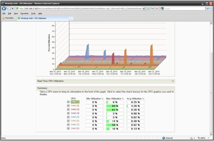Toggle the Intel (1) checkbox

coord(68,102)
